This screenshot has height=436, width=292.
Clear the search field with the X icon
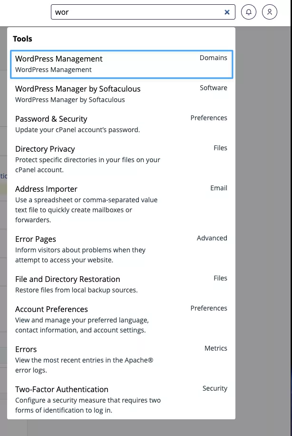click(x=227, y=12)
